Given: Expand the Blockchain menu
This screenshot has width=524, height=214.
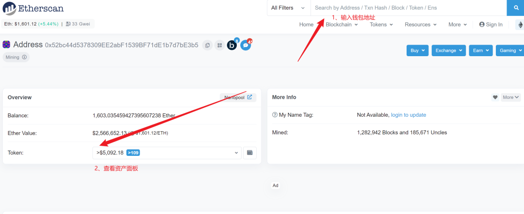Looking at the screenshot, I should (x=342, y=24).
